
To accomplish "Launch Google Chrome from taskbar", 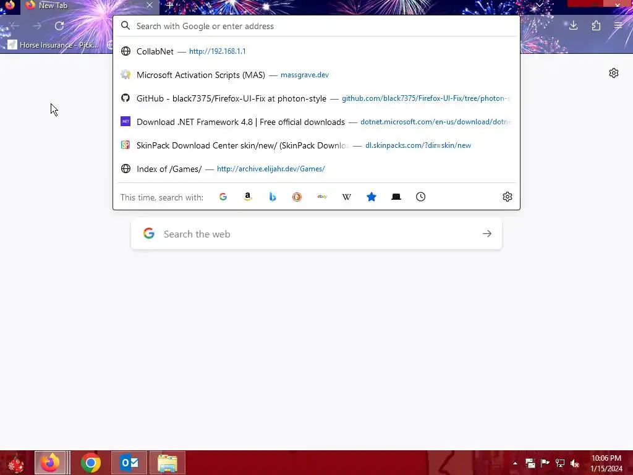I will click(x=91, y=463).
